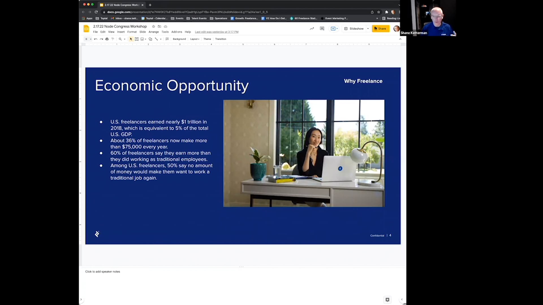Select the shape tool icon

150,39
